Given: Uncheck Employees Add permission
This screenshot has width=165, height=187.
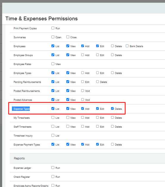Looking at the screenshot, I should click(x=82, y=46).
